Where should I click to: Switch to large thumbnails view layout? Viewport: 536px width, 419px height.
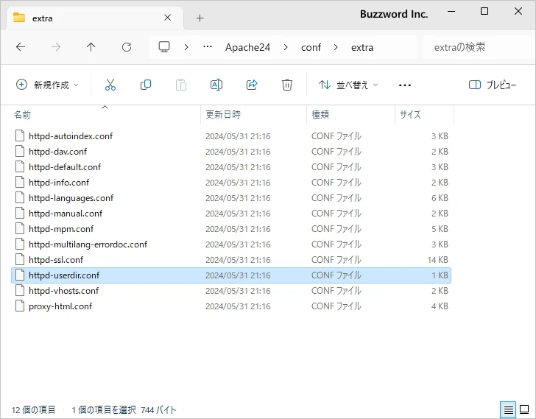coord(524,409)
